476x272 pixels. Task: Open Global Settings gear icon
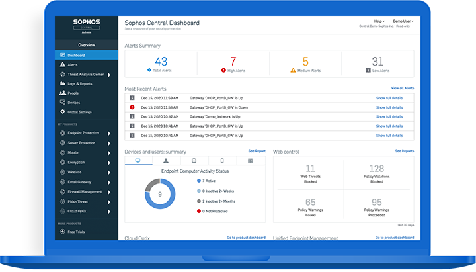[62, 112]
